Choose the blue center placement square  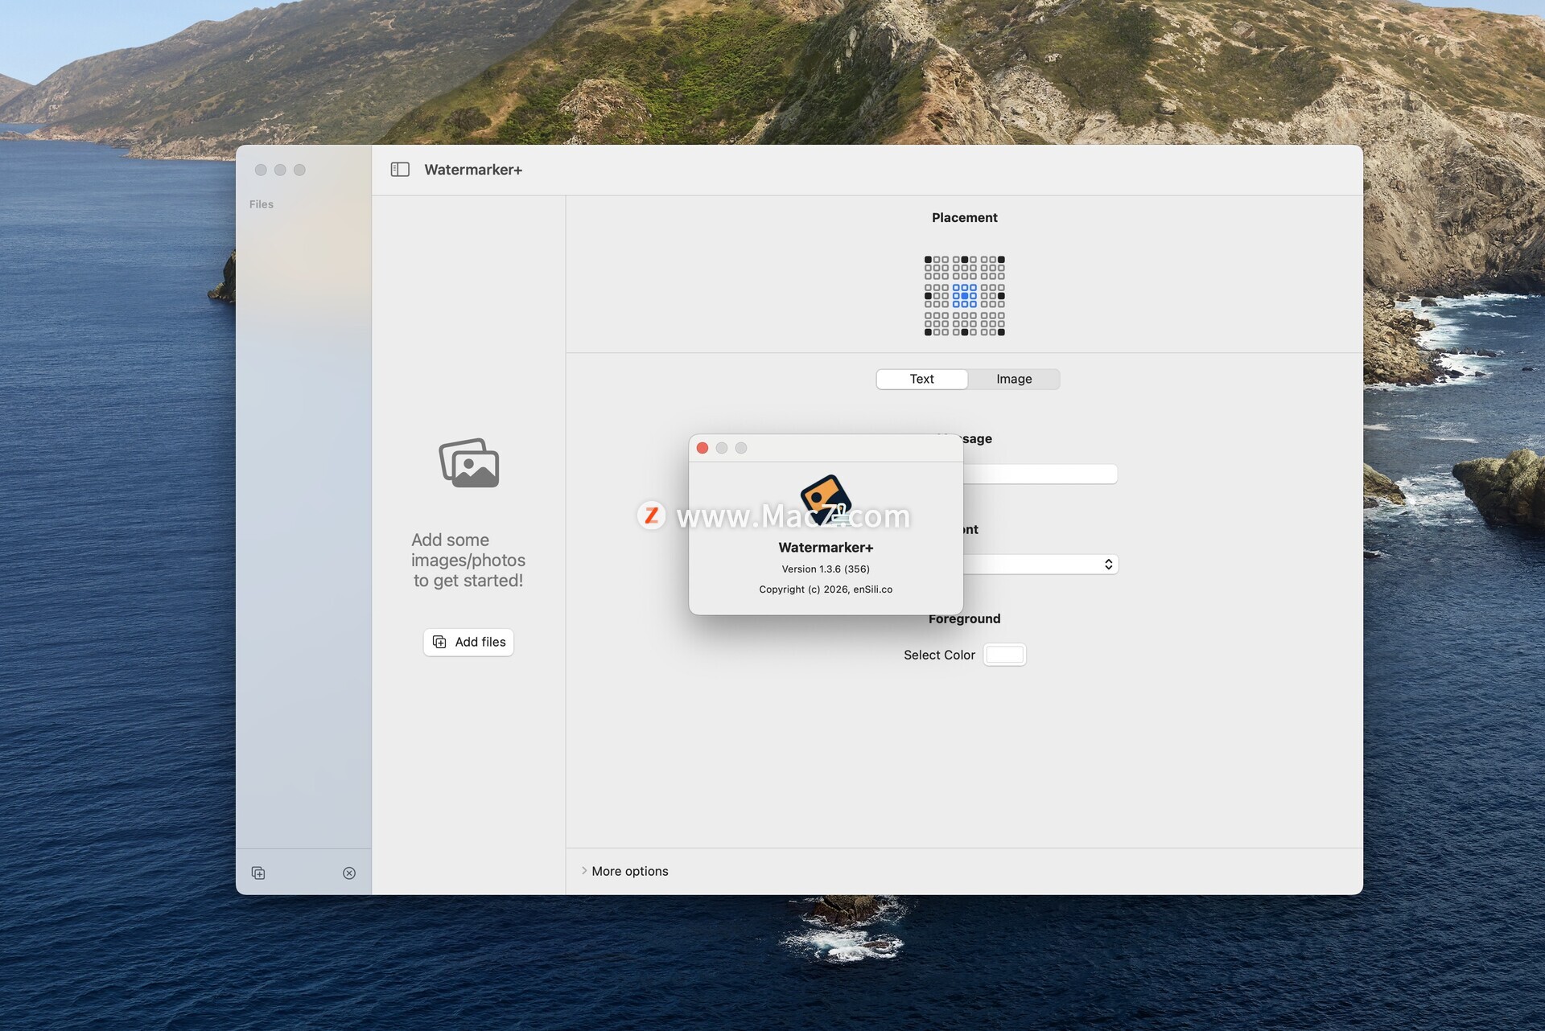click(964, 296)
